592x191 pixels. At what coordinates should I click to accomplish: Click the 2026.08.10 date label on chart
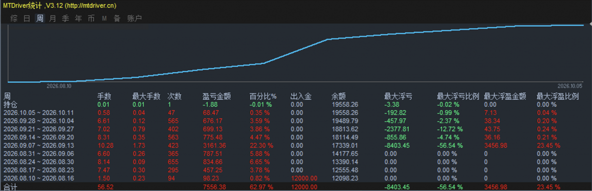tap(59, 86)
